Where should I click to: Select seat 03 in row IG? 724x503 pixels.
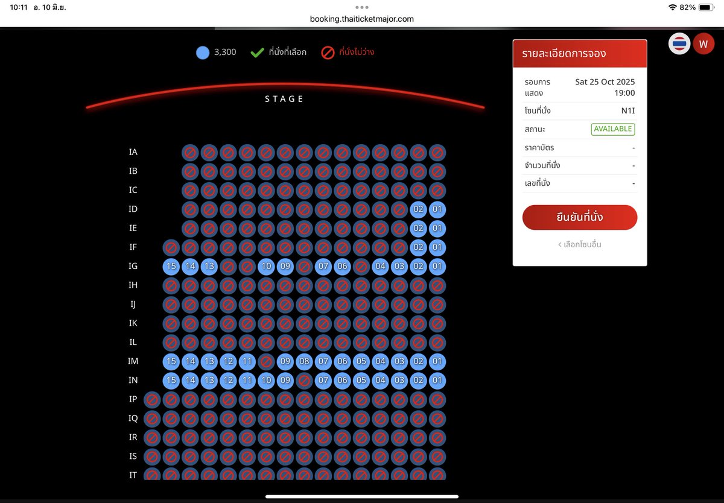pos(399,267)
